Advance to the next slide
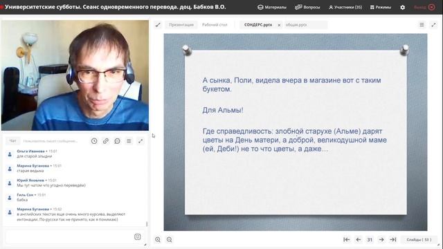The image size is (443, 249). [381, 240]
